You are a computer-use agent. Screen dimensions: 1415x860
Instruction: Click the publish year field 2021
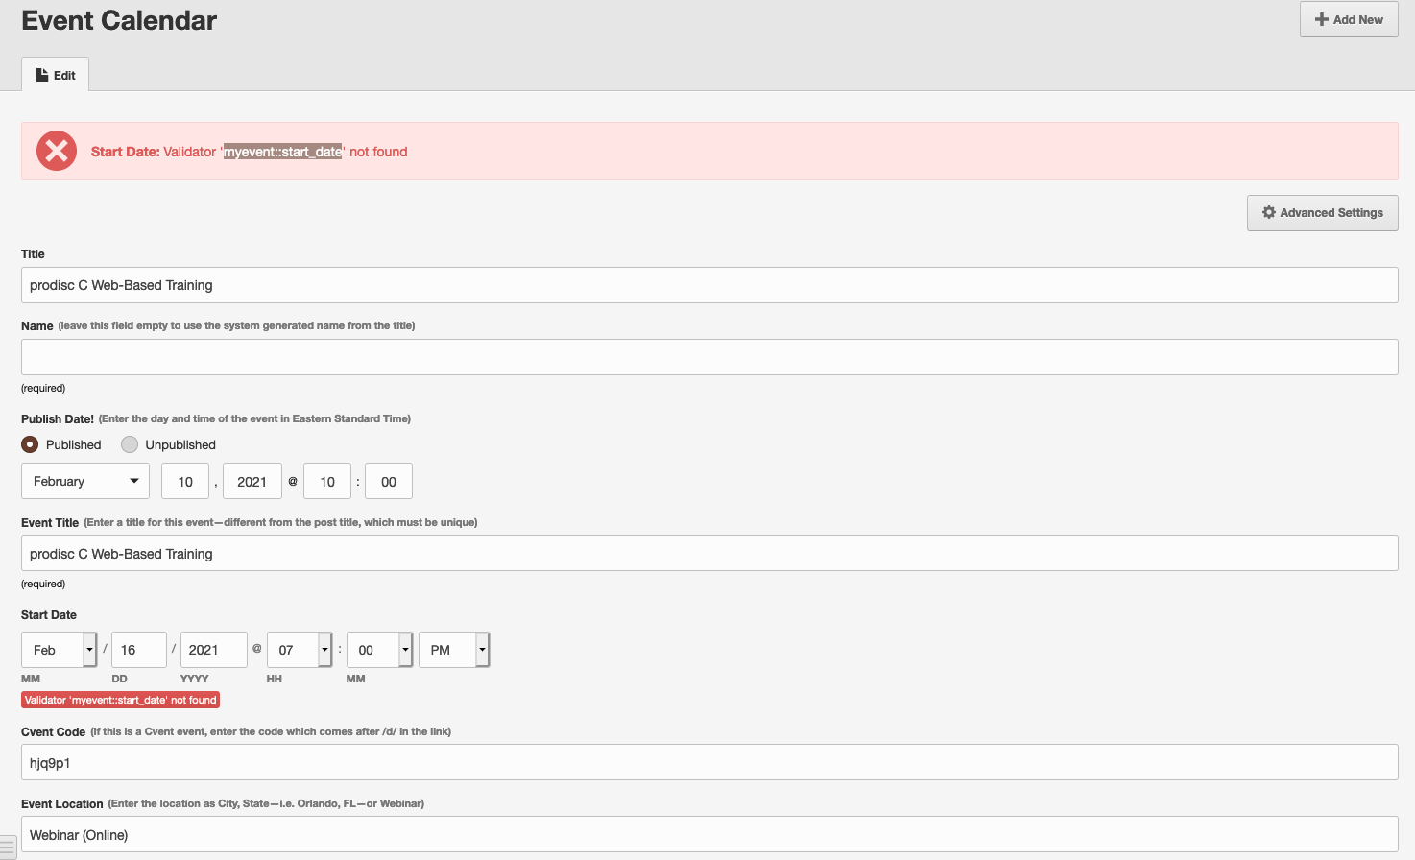[x=252, y=481]
